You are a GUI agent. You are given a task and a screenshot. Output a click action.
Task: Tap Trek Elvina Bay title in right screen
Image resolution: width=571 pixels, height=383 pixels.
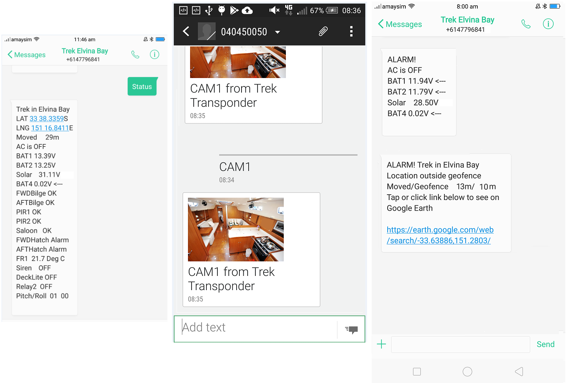467,20
